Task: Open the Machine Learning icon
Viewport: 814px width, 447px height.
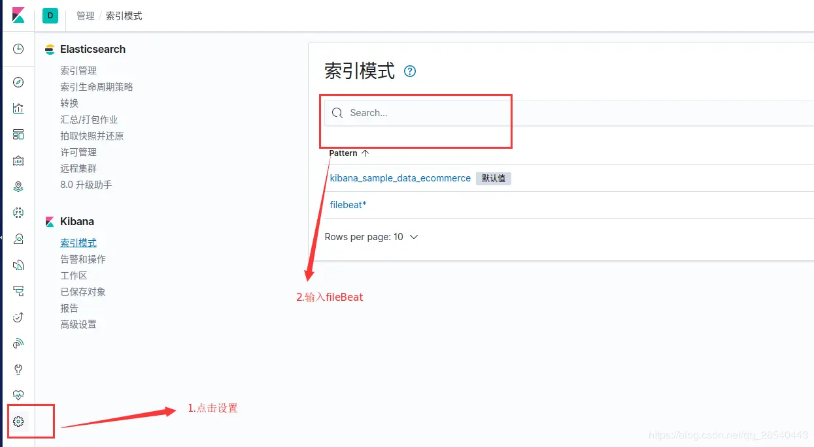Action: (x=18, y=212)
